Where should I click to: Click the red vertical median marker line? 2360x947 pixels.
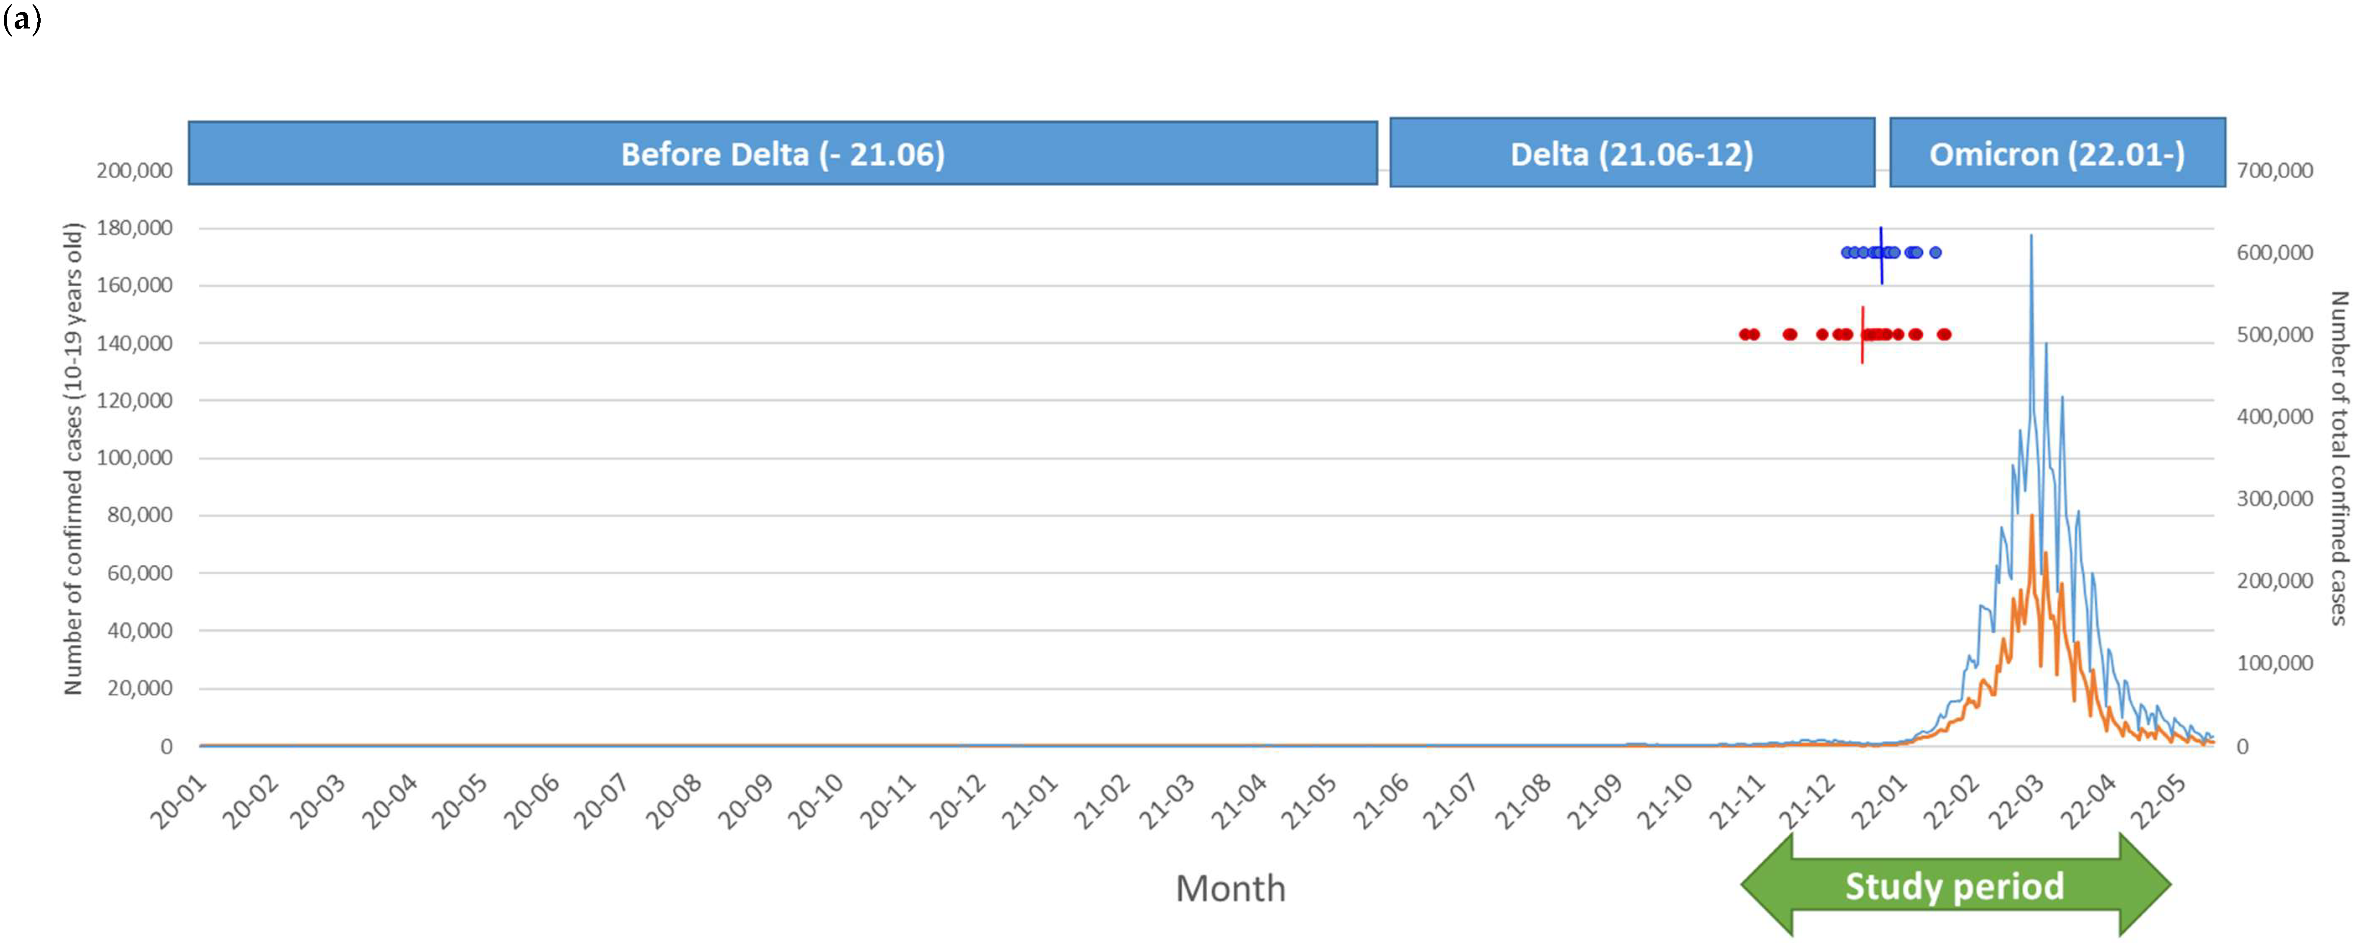1862,353
